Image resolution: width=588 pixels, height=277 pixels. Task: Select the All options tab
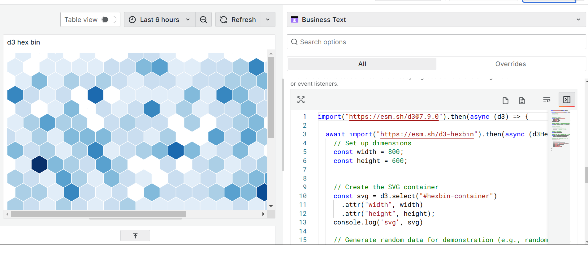tap(362, 64)
